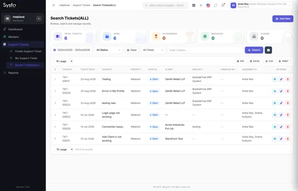
Task: Open the All Fields dropdown
Action: (153, 50)
